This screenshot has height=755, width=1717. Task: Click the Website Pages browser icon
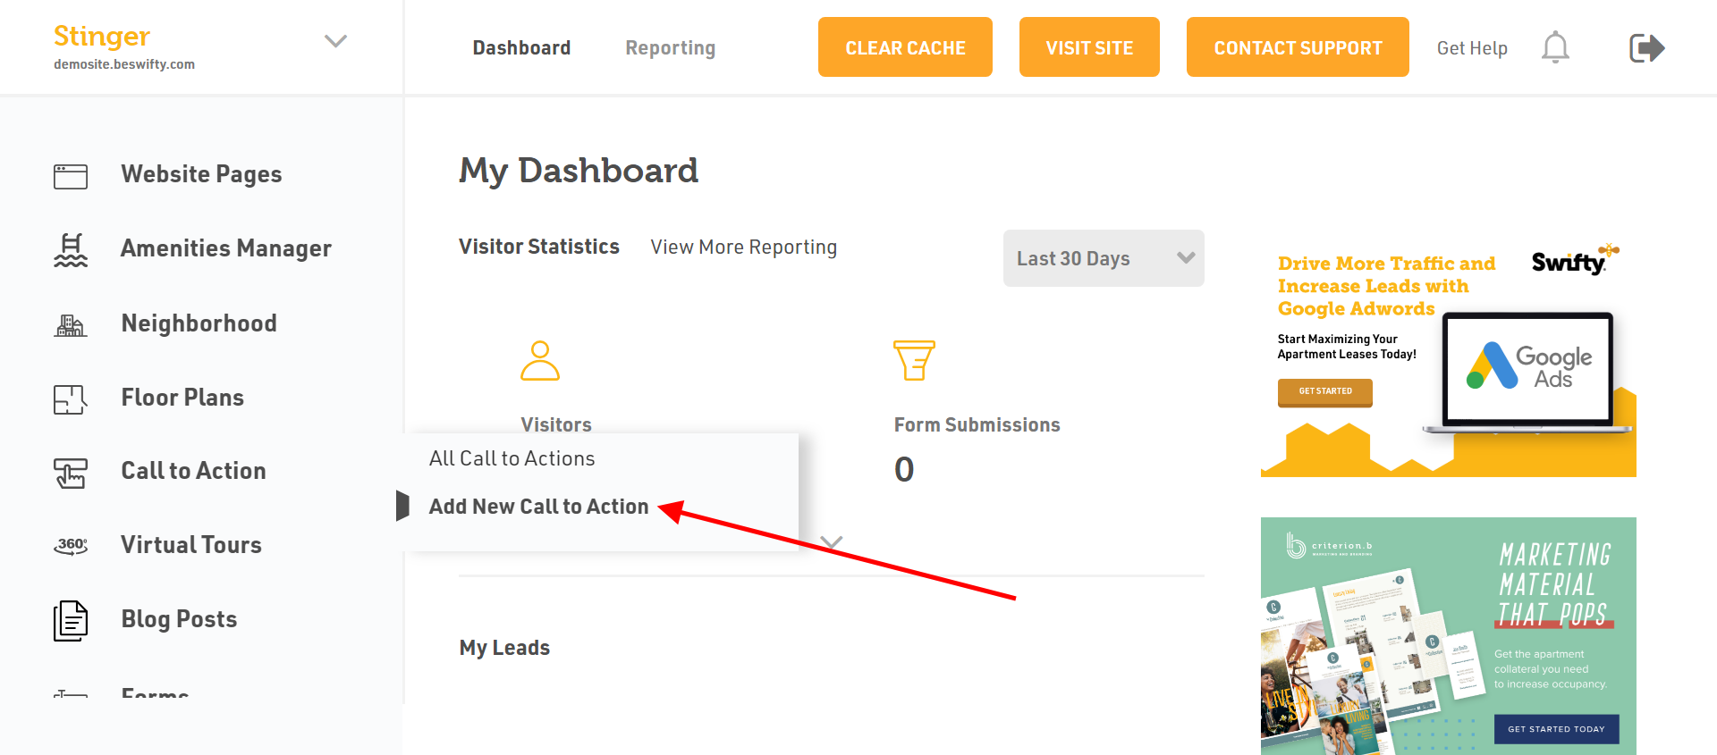click(x=71, y=176)
